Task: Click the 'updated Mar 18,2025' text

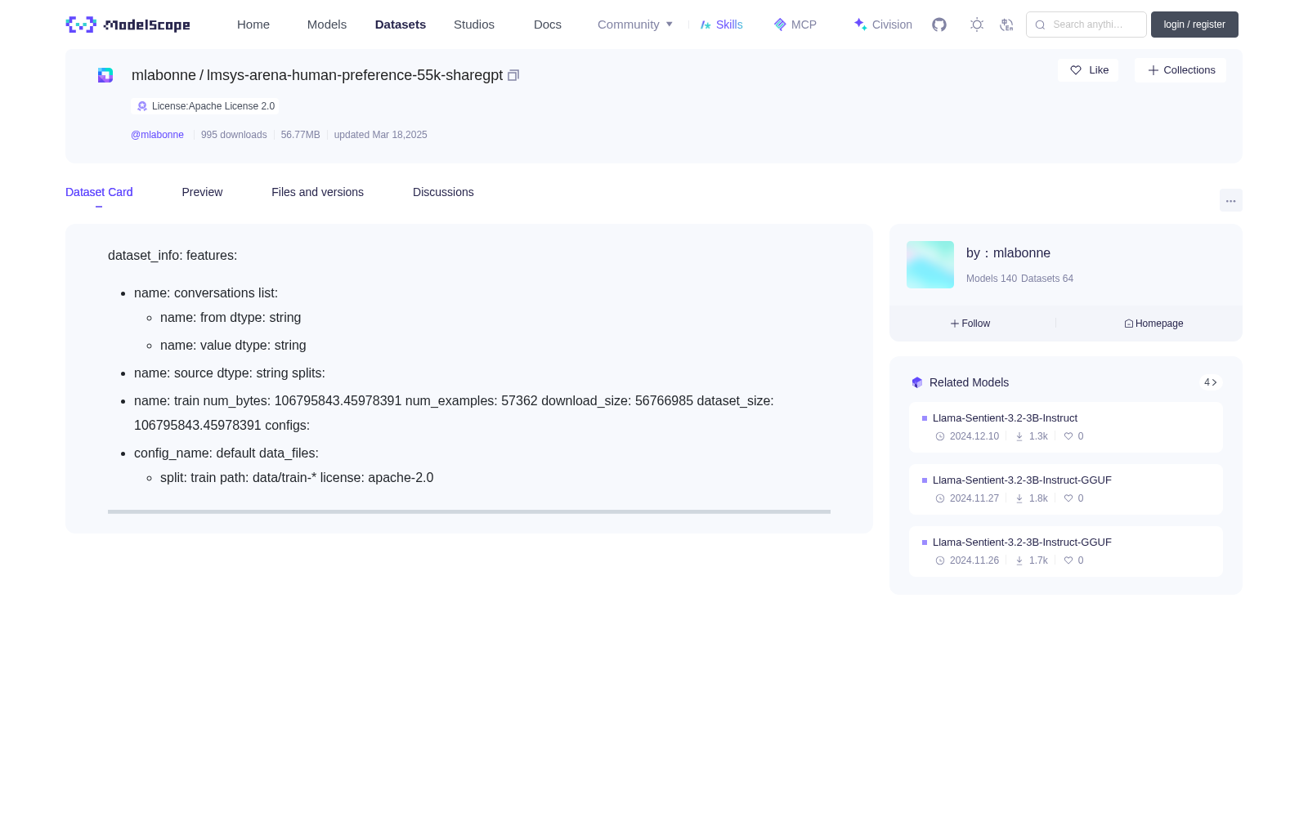Action: (x=381, y=135)
